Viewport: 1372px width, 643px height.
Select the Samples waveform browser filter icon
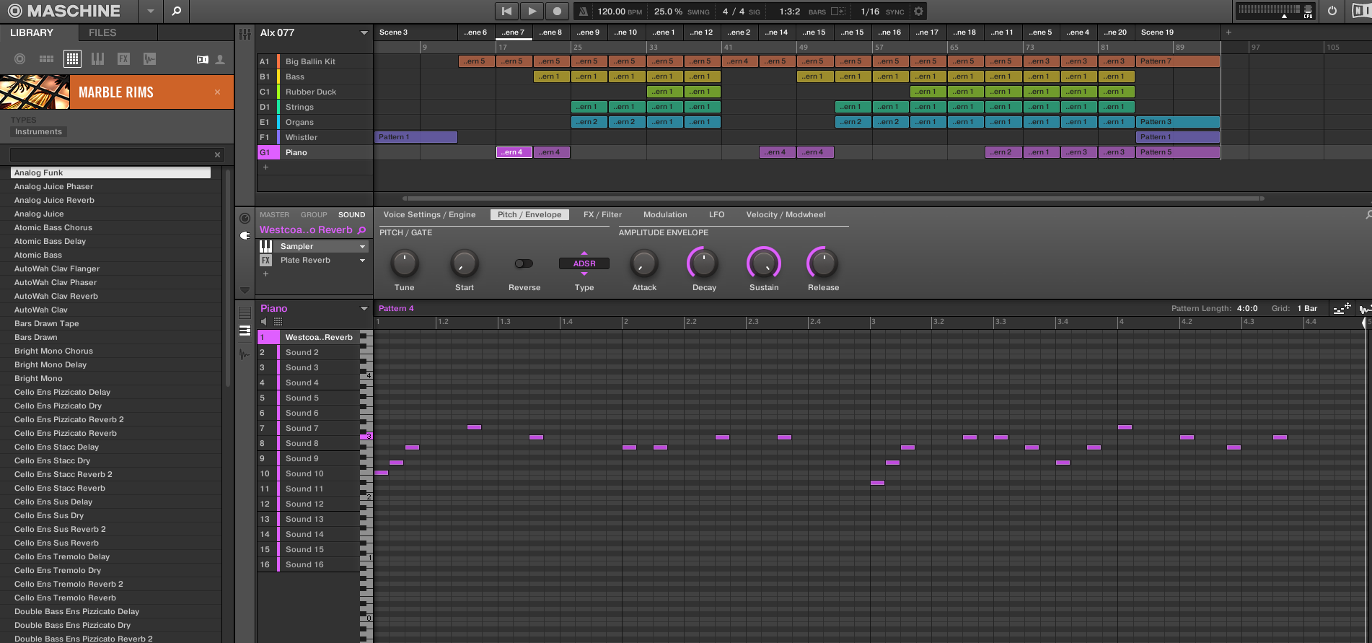(x=150, y=59)
